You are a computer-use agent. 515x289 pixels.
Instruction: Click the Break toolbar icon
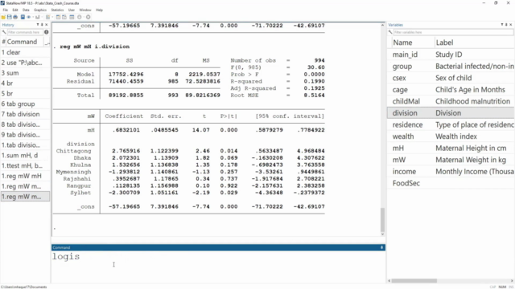coord(88,17)
